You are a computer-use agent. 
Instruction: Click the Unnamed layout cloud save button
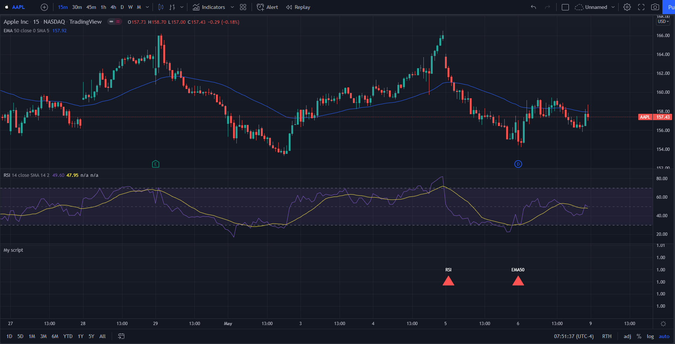(x=591, y=7)
